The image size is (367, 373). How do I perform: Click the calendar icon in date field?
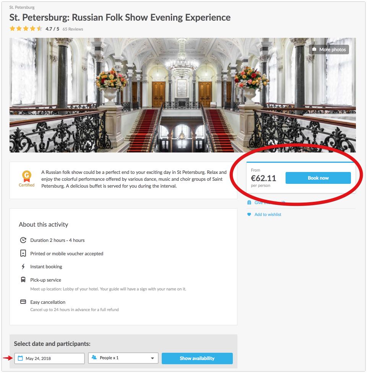click(x=21, y=358)
